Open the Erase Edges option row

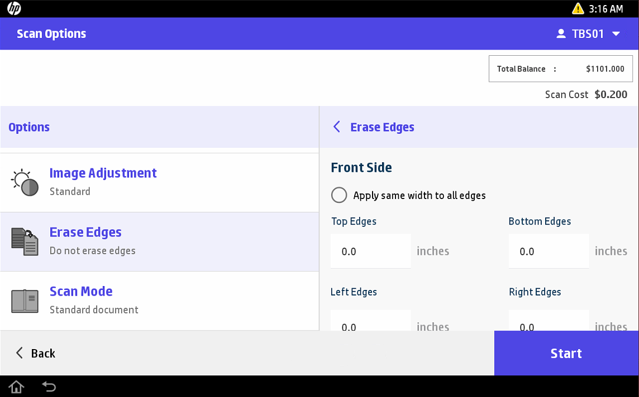pos(159,241)
